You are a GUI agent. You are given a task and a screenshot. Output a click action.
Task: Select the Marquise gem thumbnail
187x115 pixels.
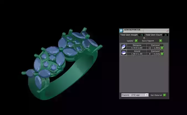[x=124, y=47]
